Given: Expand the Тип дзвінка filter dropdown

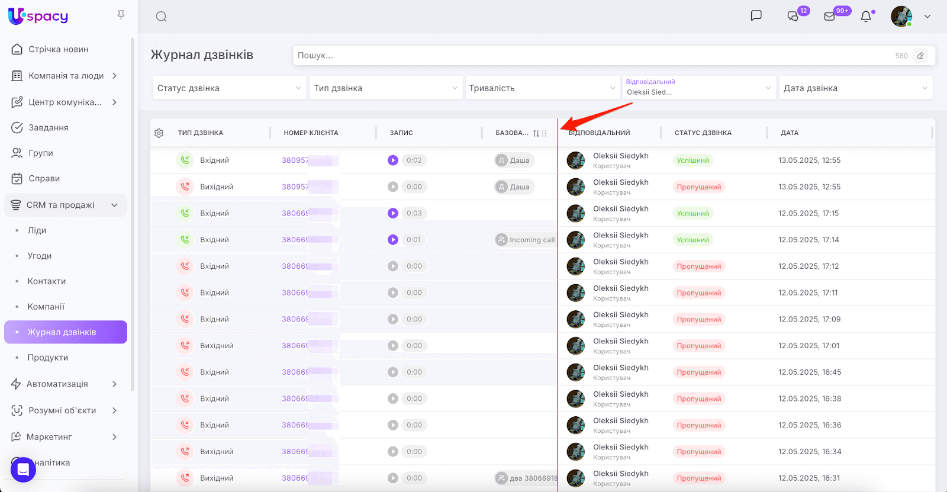Looking at the screenshot, I should (x=385, y=88).
